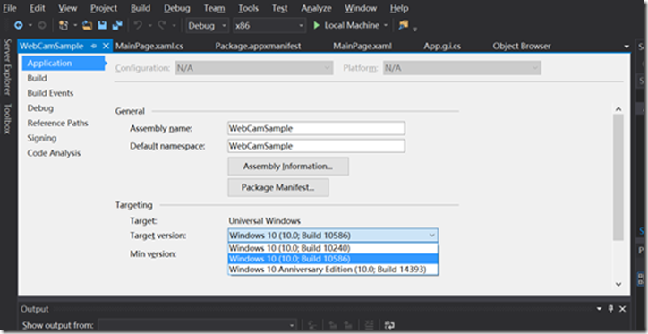Click the Assembly Information button
This screenshot has height=334, width=648.
point(288,167)
